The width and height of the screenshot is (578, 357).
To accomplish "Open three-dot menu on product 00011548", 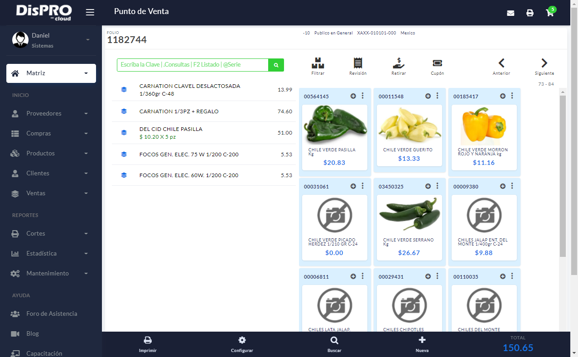I will pos(437,96).
